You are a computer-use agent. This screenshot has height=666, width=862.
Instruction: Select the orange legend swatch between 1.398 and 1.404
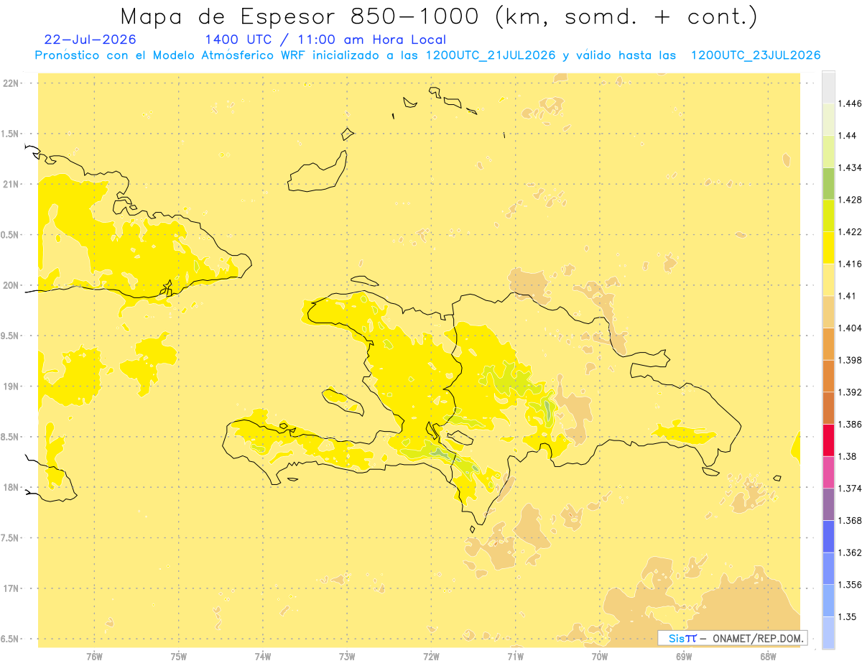tap(828, 343)
